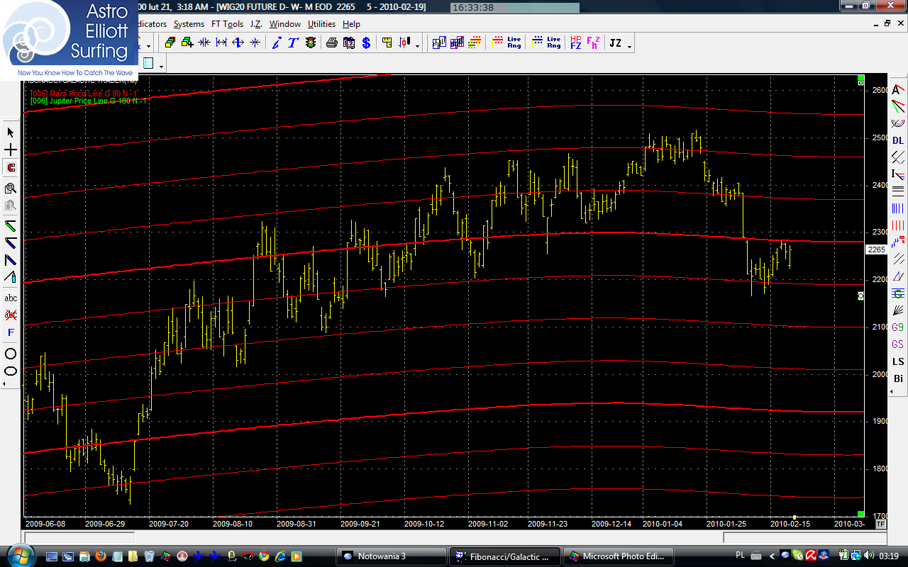The image size is (908, 567).
Task: Open dropdown beside the grid sheet icon
Action: (x=162, y=67)
